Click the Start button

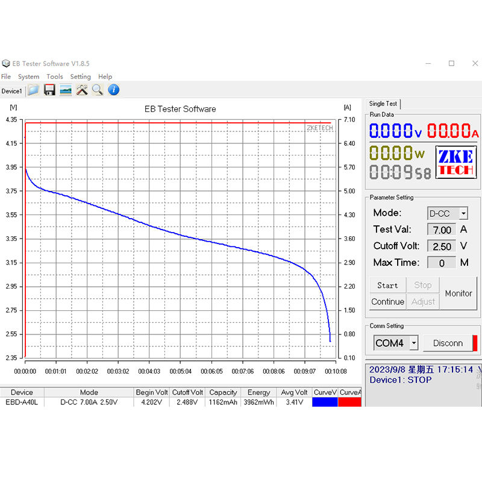tap(387, 285)
